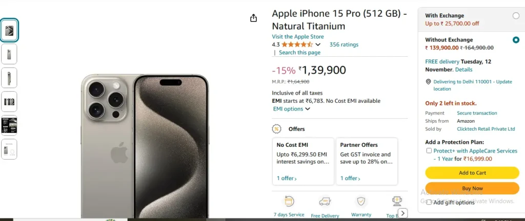Enable the Add gift options checkbox

pos(429,202)
